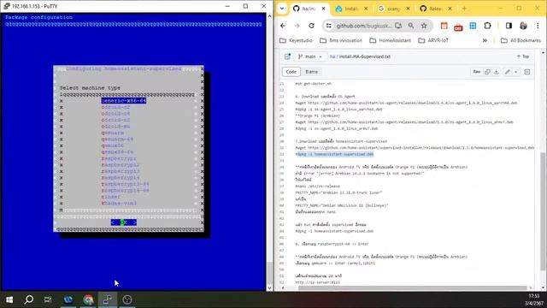The image size is (547, 308).
Task: Reload the GitHub page
Action: point(311,26)
